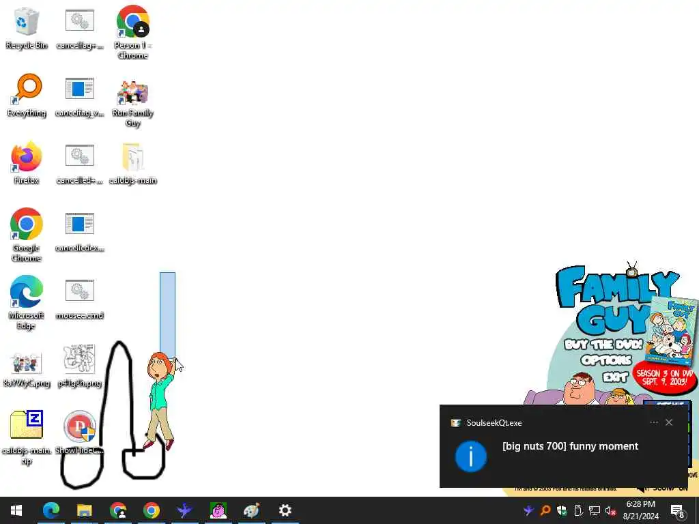Select the cancelledex... file icon
699x524 pixels.
[79, 232]
